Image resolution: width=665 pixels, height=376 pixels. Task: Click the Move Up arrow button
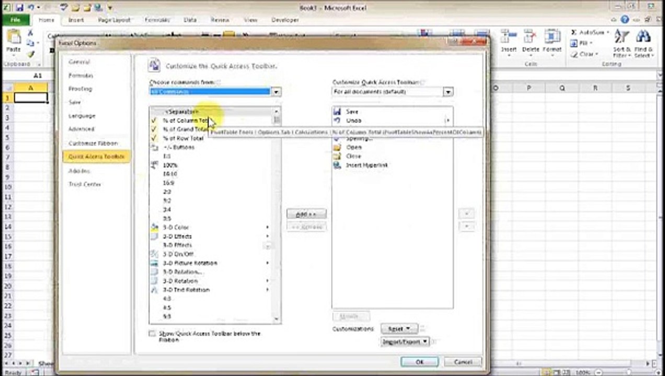click(466, 213)
